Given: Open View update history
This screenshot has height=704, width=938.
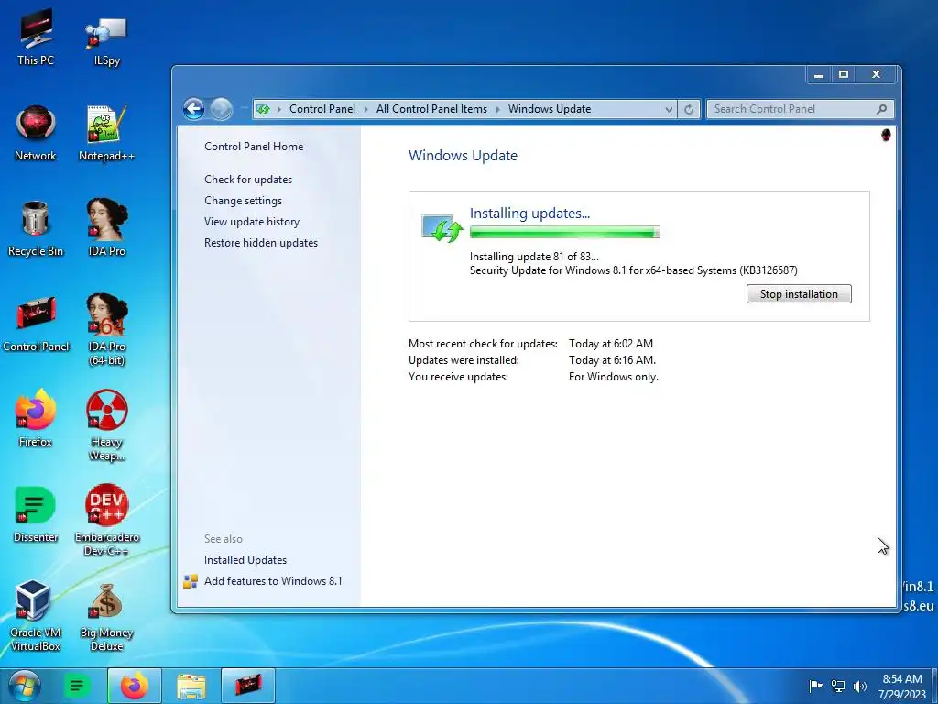Looking at the screenshot, I should [252, 222].
